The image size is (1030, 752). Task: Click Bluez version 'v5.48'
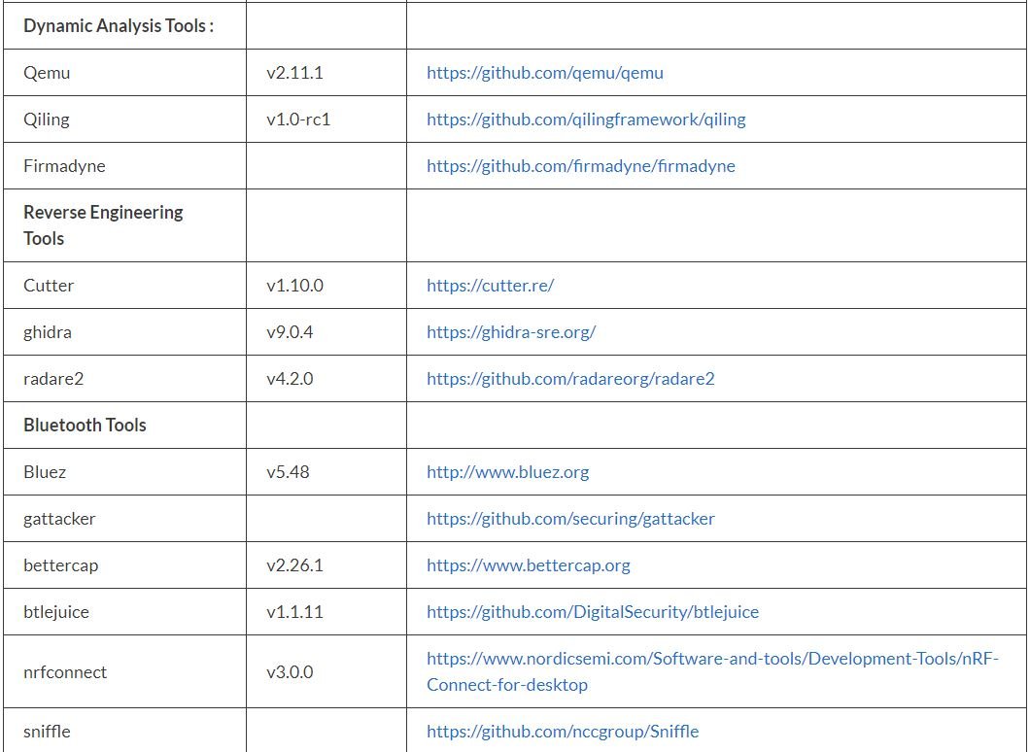tap(288, 471)
